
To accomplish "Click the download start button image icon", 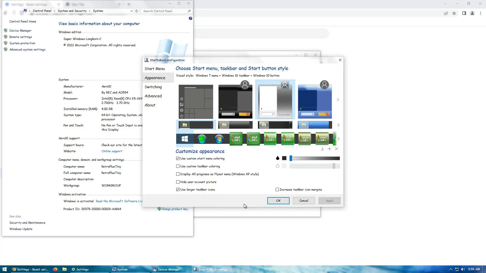I will coord(322,149).
